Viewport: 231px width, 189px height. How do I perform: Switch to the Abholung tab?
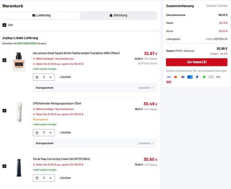[x=118, y=16]
